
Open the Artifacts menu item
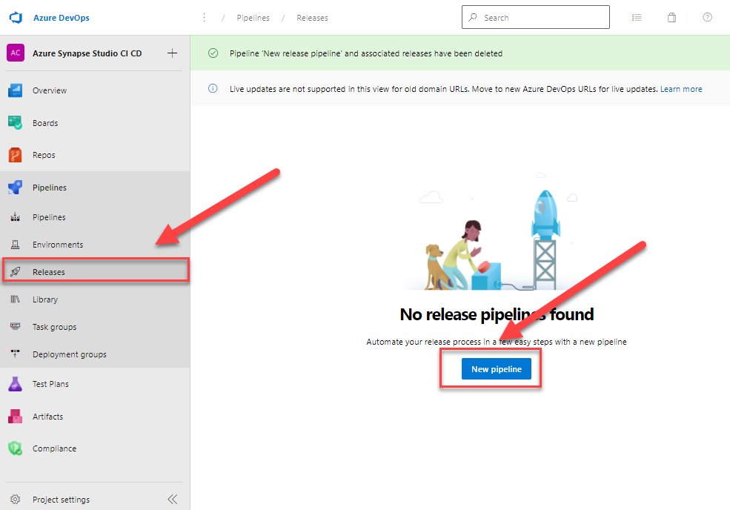coord(47,417)
